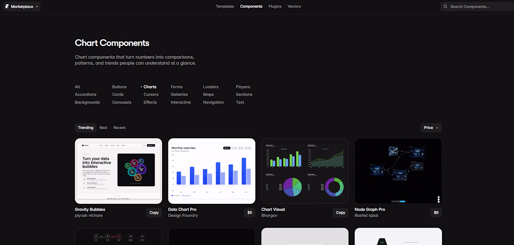This screenshot has height=245, width=514.
Task: View the Text category
Action: (x=240, y=102)
